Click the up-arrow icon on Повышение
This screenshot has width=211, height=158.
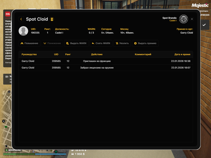pyautogui.click(x=22, y=43)
